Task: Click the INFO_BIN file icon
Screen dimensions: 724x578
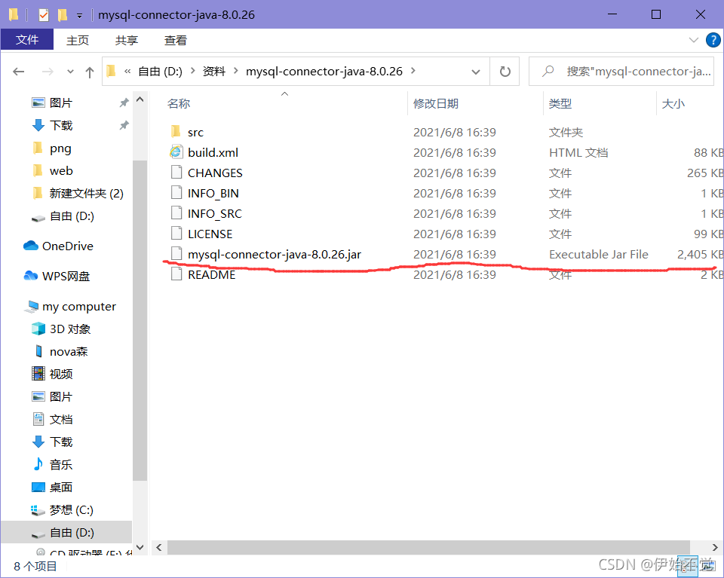Action: [x=176, y=193]
